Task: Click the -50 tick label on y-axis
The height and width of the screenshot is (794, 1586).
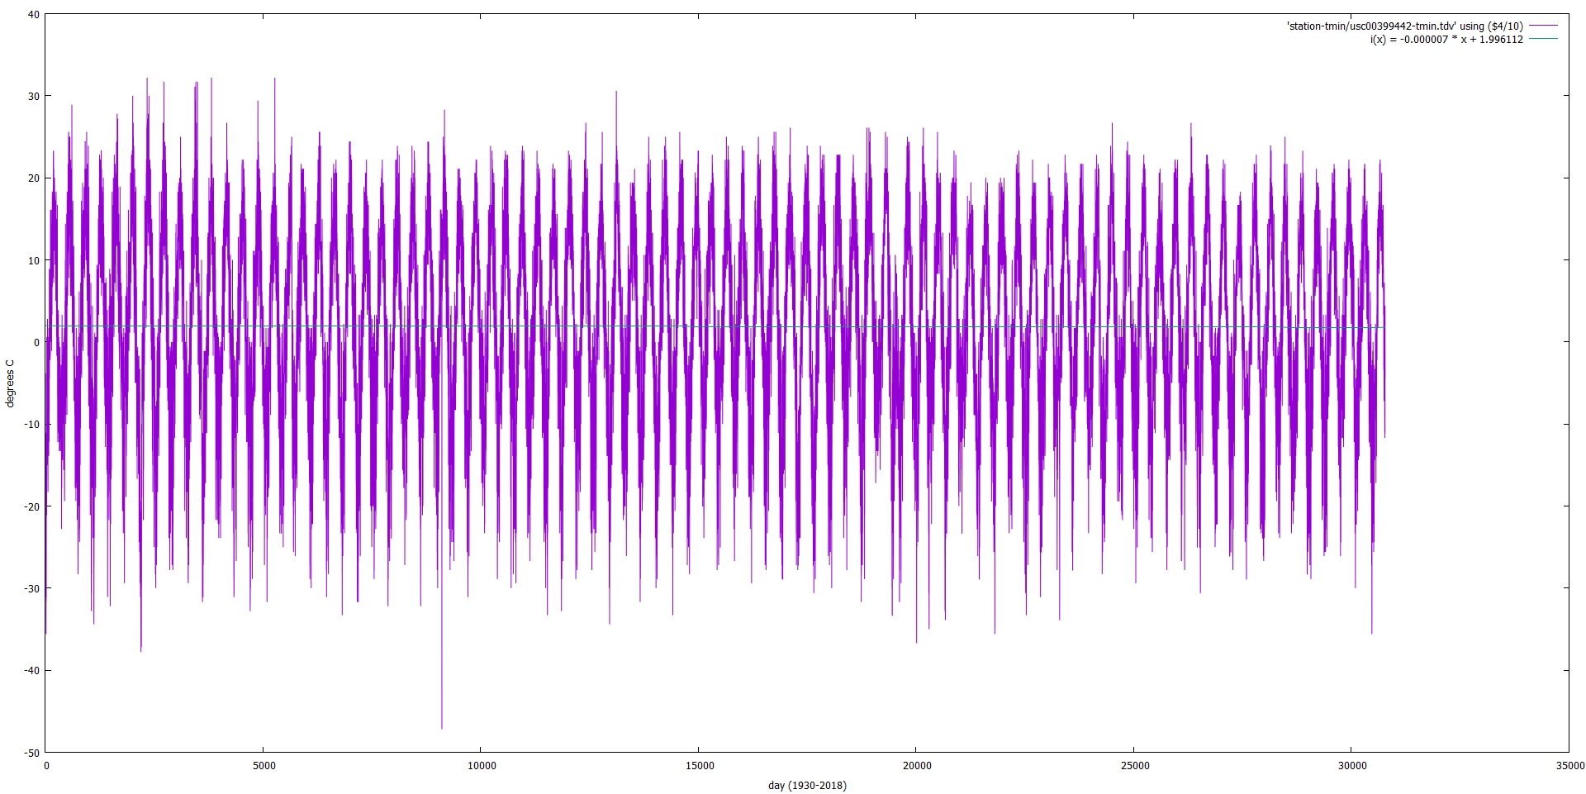Action: tap(31, 753)
